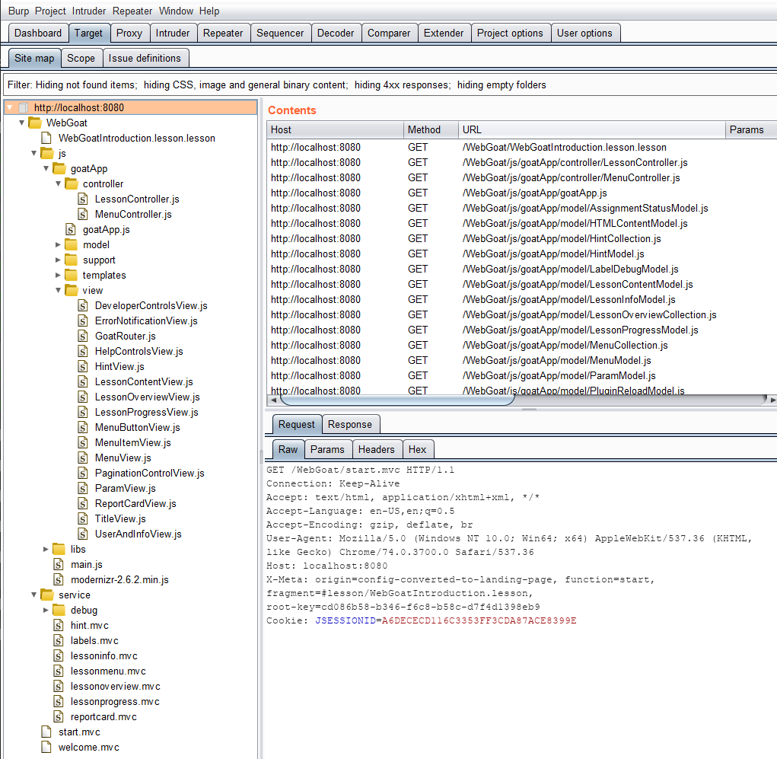Click the WebGoatIntroduction.lesson.lesson page icon
The image size is (777, 759).
coord(46,138)
